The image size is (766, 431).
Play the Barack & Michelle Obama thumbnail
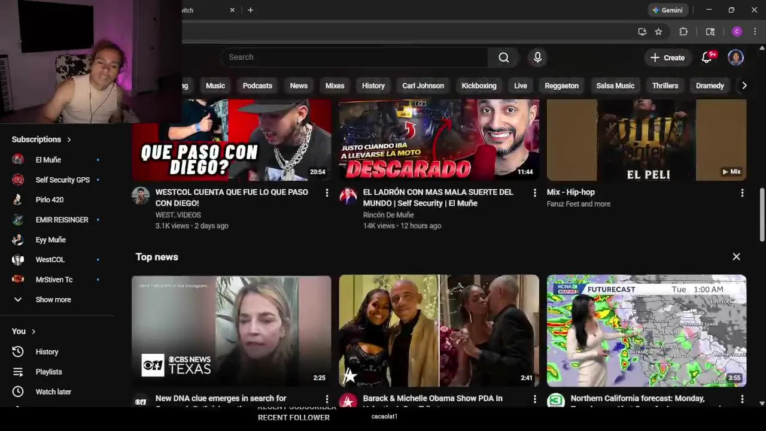(439, 331)
